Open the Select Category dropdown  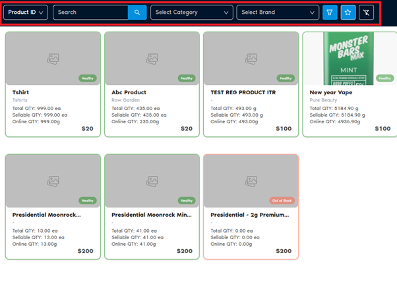point(192,13)
